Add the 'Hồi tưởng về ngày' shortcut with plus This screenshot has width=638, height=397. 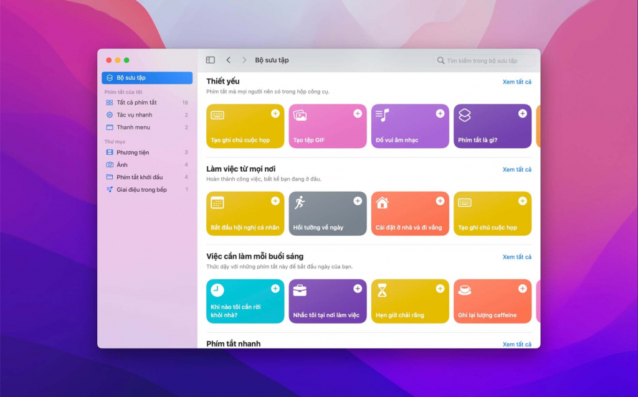[x=358, y=201]
